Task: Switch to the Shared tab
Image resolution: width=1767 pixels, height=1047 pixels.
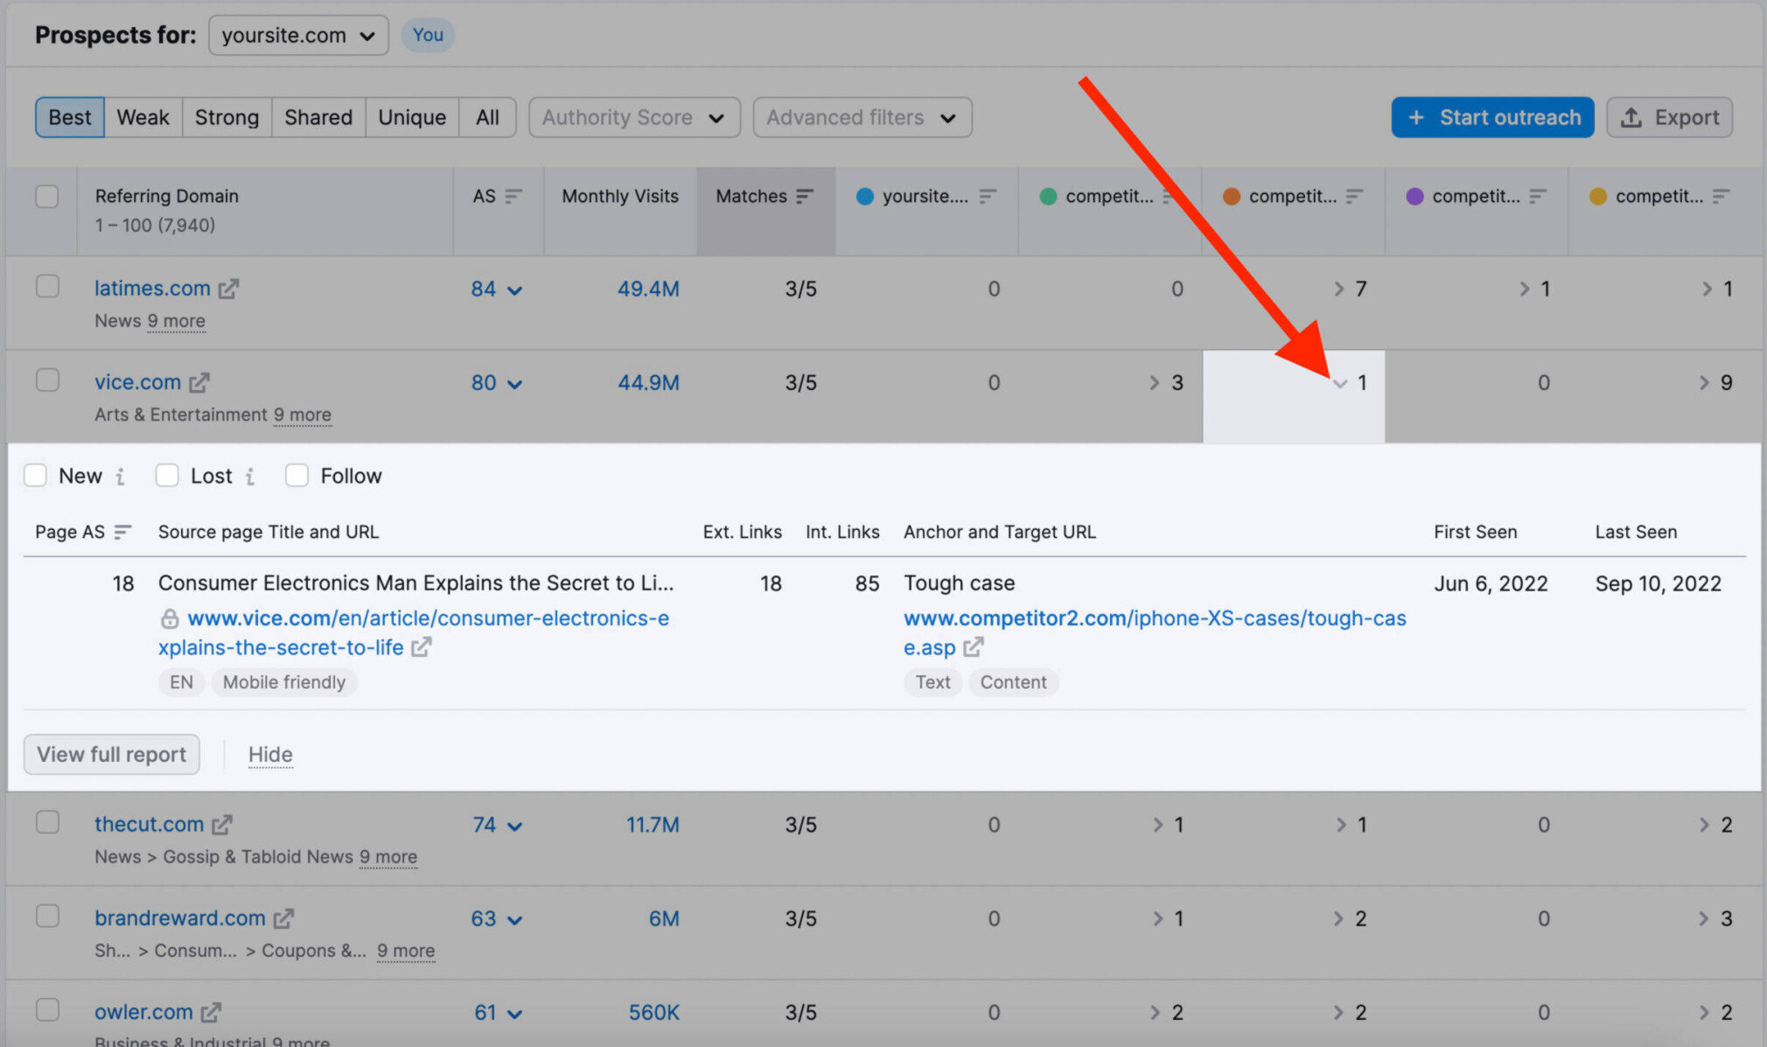Action: pyautogui.click(x=318, y=117)
